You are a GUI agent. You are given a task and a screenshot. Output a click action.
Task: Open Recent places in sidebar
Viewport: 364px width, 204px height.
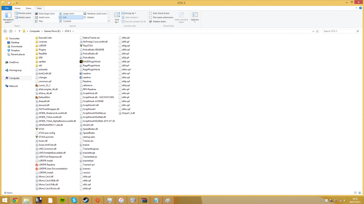click(x=18, y=54)
